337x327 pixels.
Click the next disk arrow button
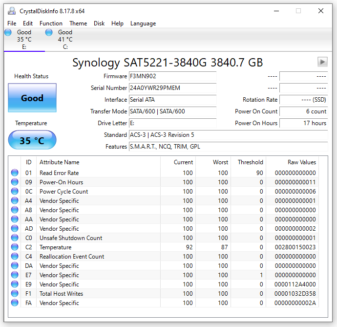322,62
